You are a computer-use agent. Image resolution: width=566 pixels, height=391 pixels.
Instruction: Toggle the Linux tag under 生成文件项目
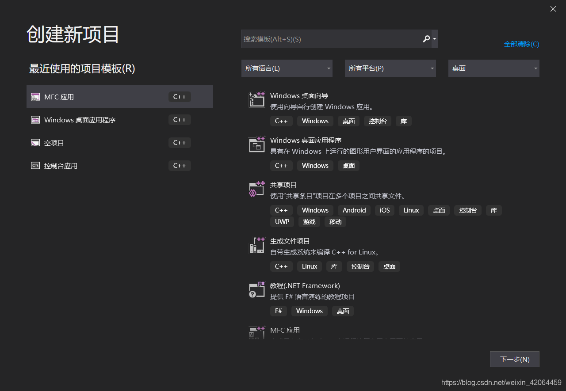[x=309, y=266]
